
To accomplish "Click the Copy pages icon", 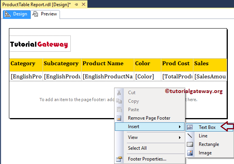I will [119, 101].
